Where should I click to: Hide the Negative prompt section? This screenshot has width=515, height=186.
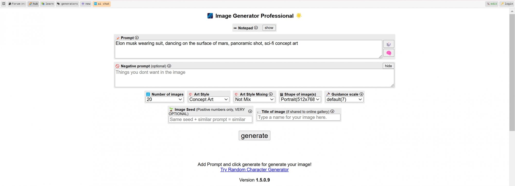pos(388,66)
